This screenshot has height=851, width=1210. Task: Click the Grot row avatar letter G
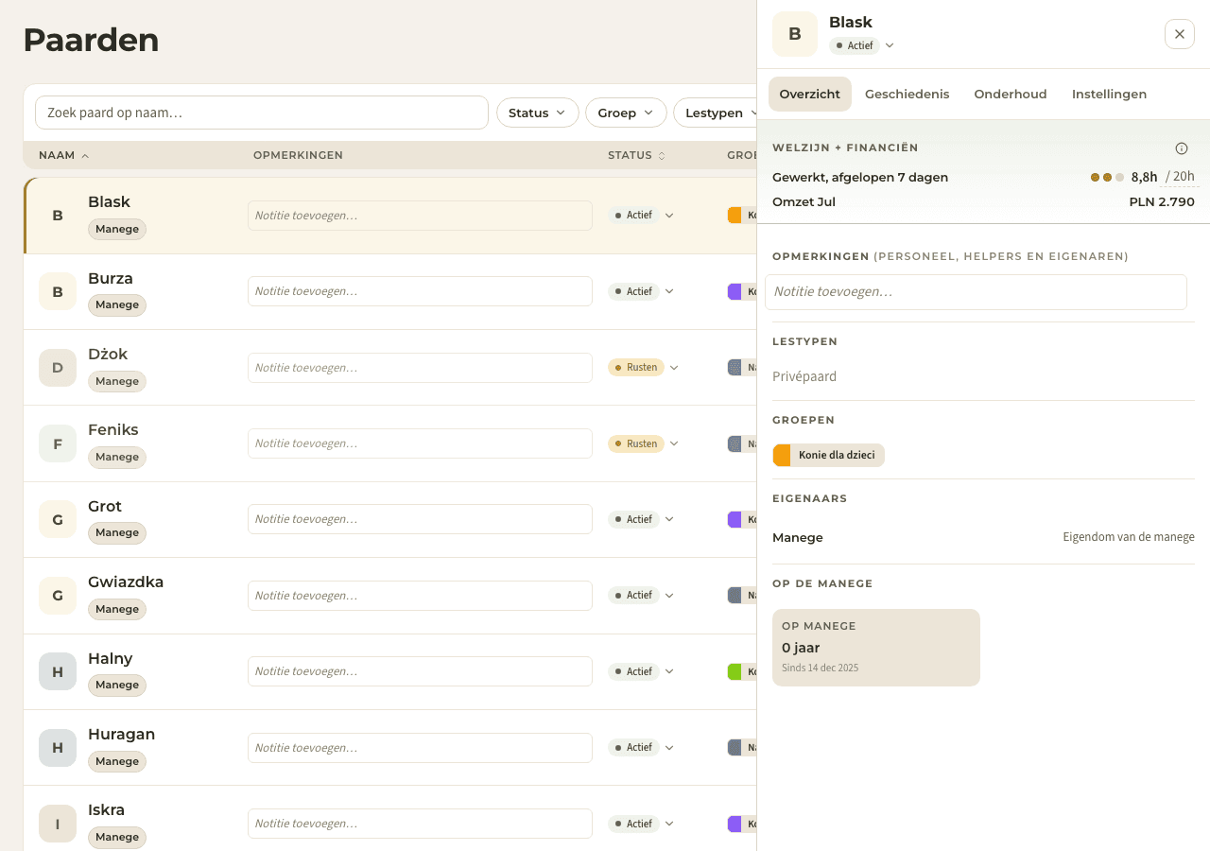[58, 519]
